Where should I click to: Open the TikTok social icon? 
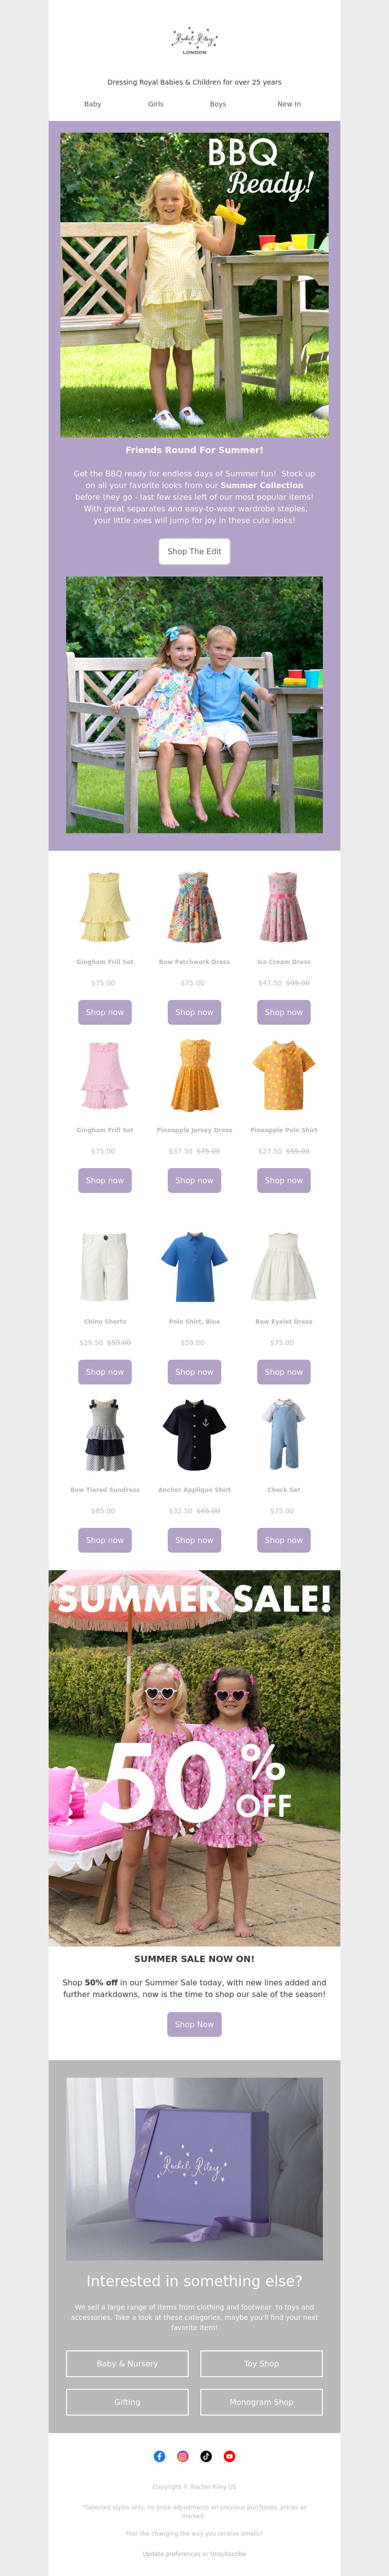point(206,2456)
